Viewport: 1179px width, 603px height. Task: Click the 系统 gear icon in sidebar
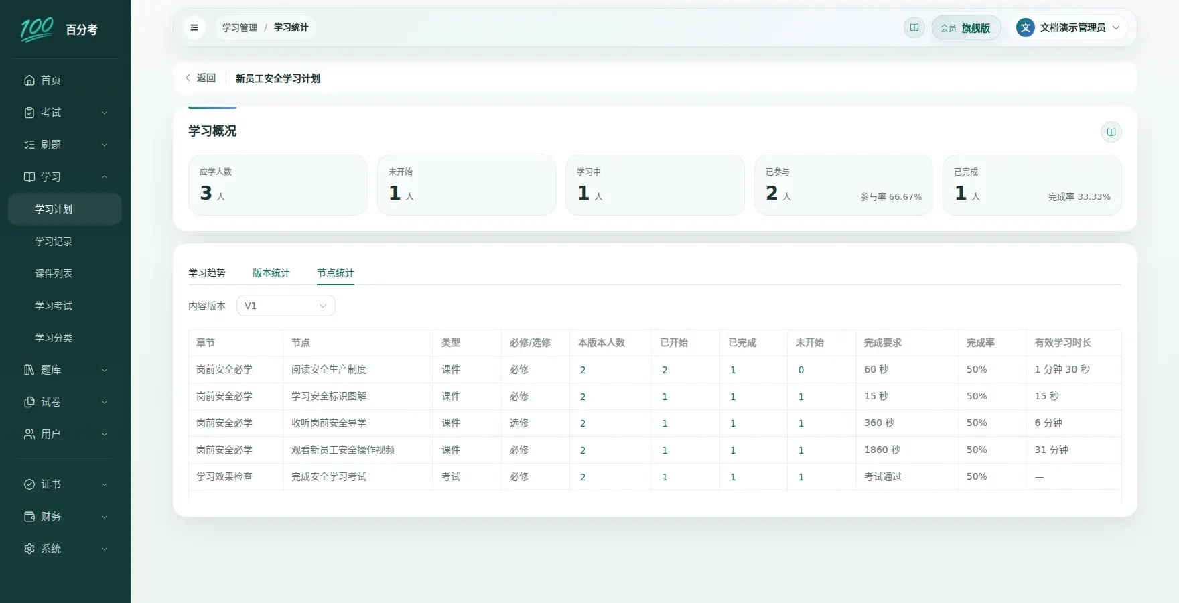coord(29,549)
